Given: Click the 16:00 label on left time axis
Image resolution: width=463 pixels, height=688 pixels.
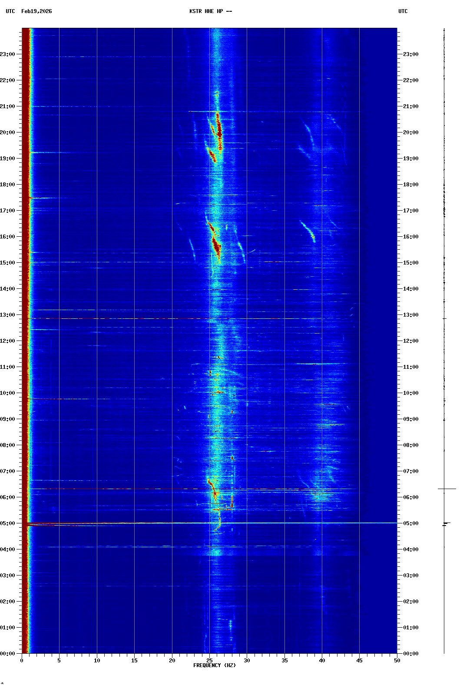Looking at the screenshot, I should coord(7,237).
